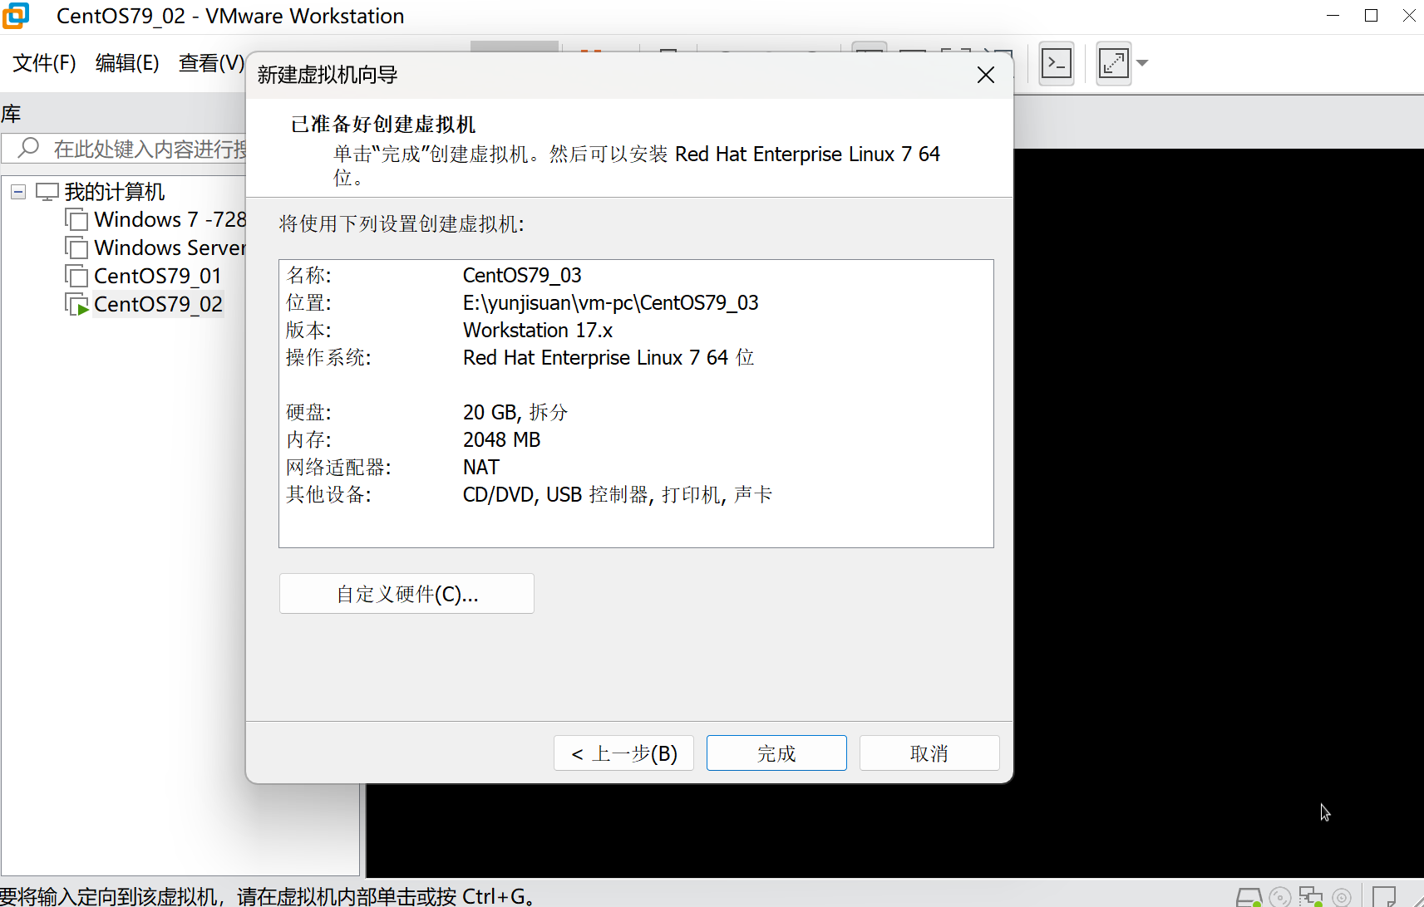The image size is (1424, 907).
Task: Open the full screen mode dropdown arrow
Action: (1142, 63)
